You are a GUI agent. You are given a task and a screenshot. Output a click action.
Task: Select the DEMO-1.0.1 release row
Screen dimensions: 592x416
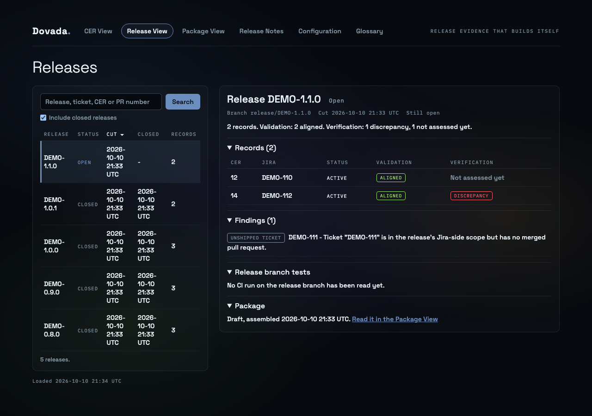(x=120, y=204)
